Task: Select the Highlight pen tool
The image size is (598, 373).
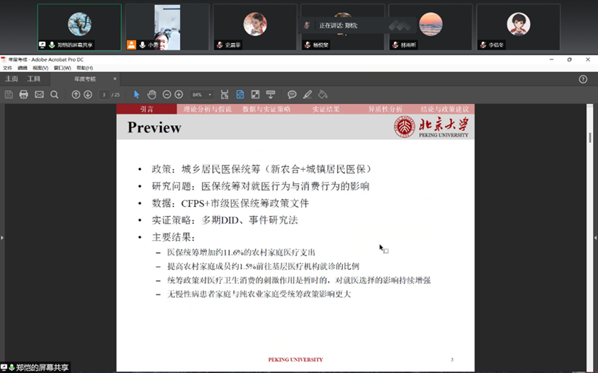Action: [x=308, y=94]
